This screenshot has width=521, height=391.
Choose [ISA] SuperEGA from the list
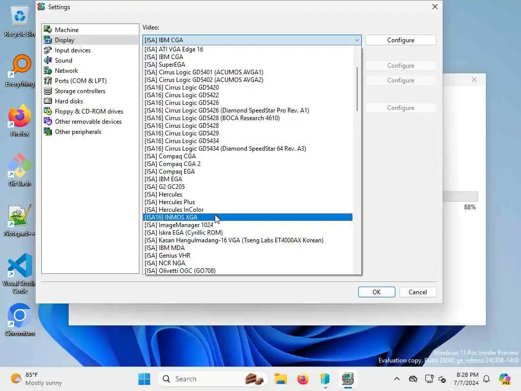point(248,65)
